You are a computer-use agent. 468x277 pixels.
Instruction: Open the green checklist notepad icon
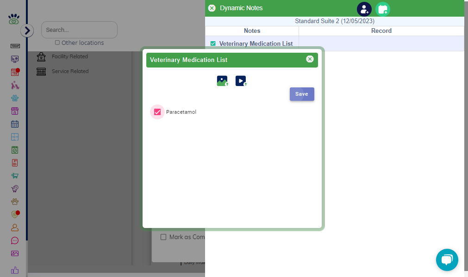coord(15,150)
